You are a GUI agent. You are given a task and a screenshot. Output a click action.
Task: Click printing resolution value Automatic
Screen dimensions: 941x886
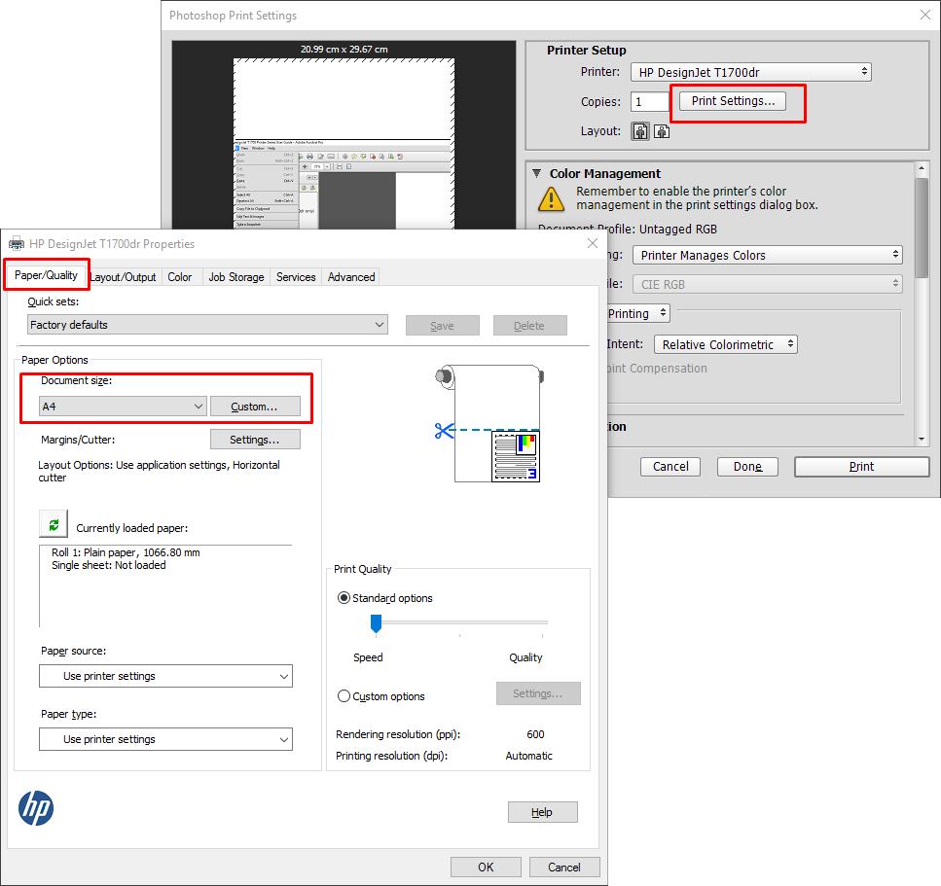click(528, 756)
